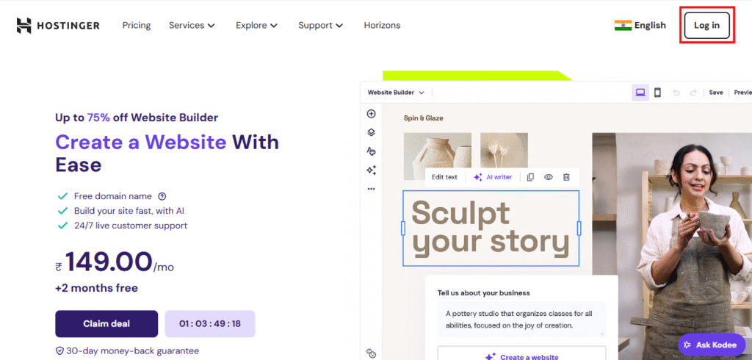Viewport: 752px width, 360px height.
Task: Click the Claim deal button
Action: click(106, 323)
